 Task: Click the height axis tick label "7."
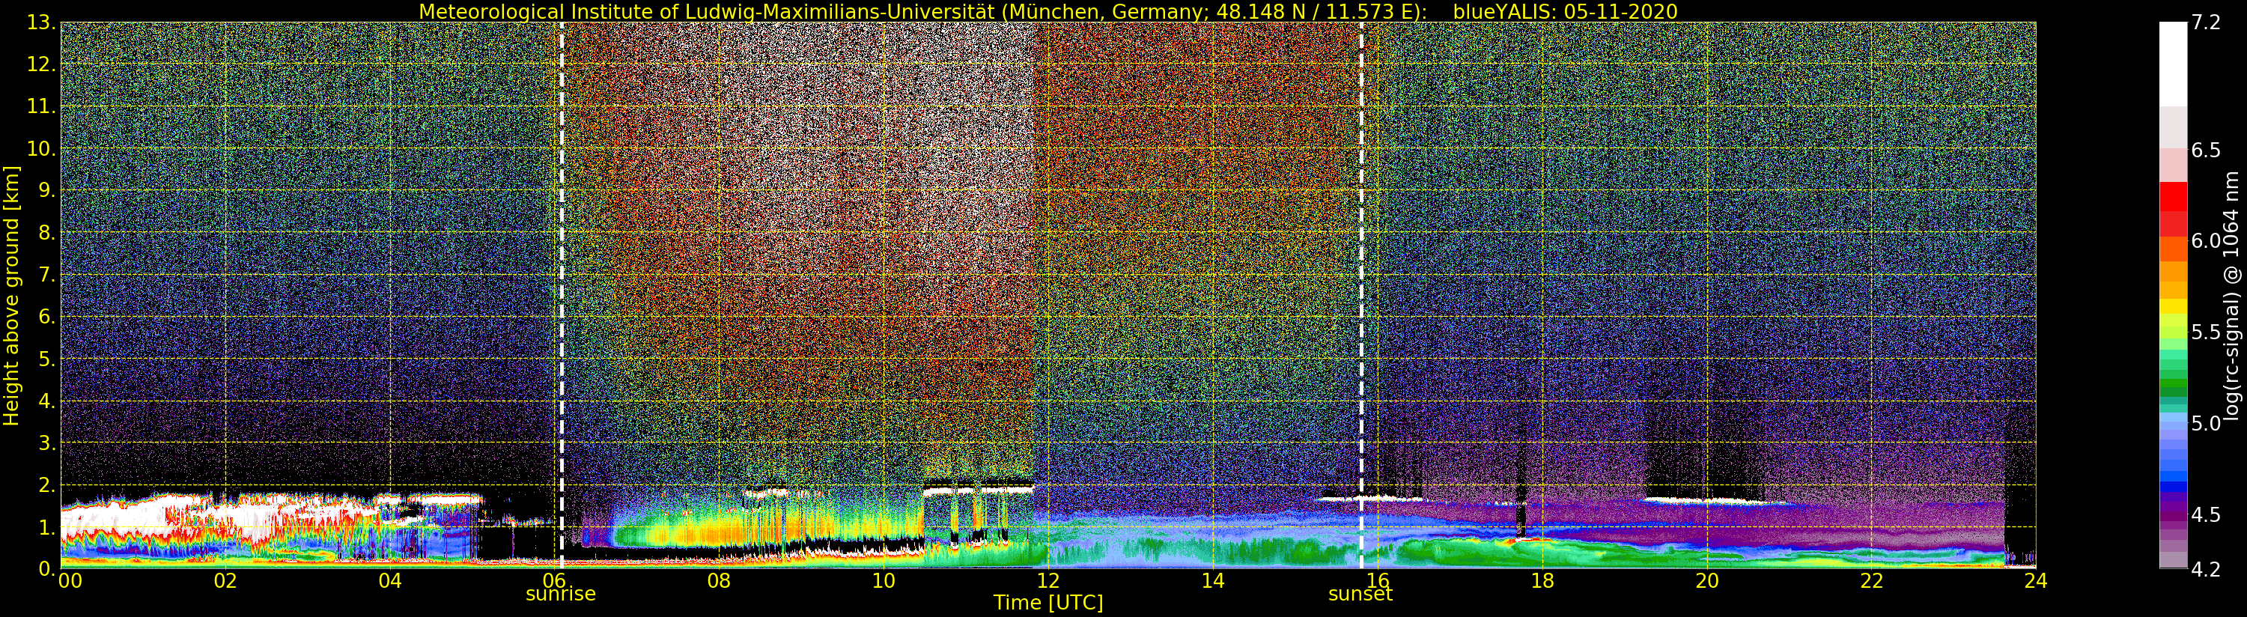(47, 275)
